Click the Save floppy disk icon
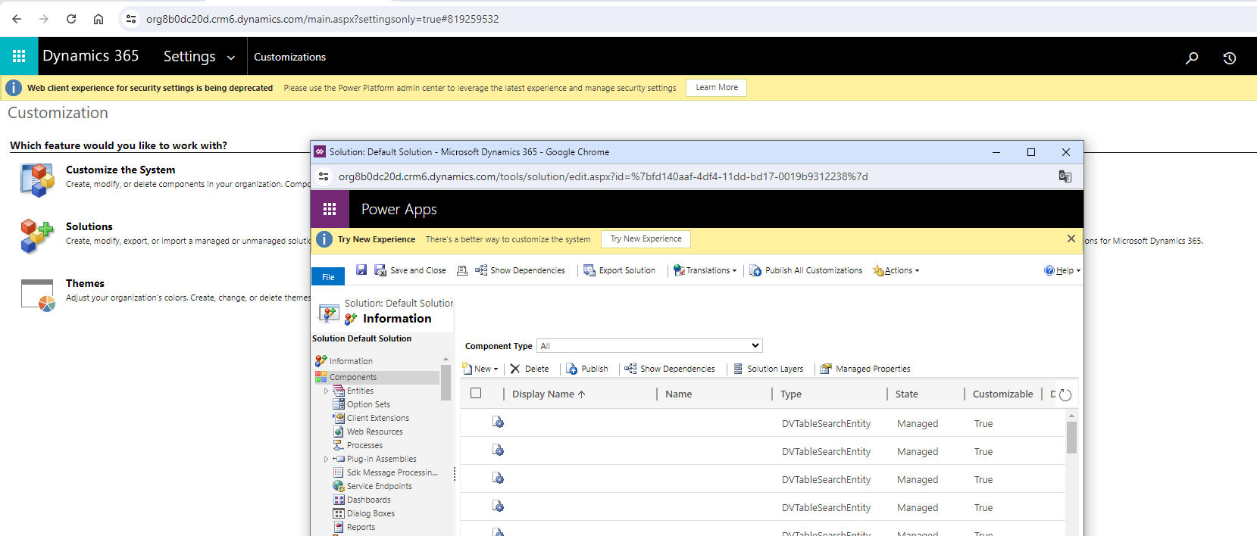Viewport: 1257px width, 536px height. (x=361, y=270)
